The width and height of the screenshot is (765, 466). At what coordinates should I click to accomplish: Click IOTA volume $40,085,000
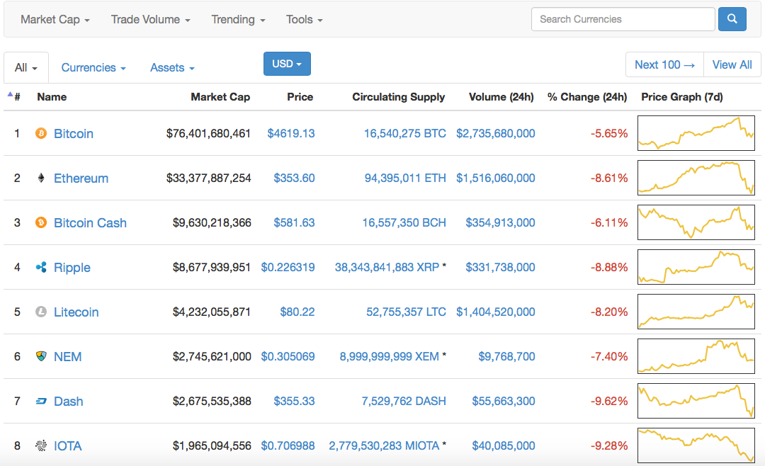[x=504, y=445]
